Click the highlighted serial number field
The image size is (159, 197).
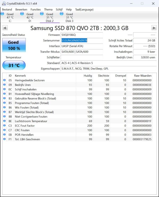[82, 40]
